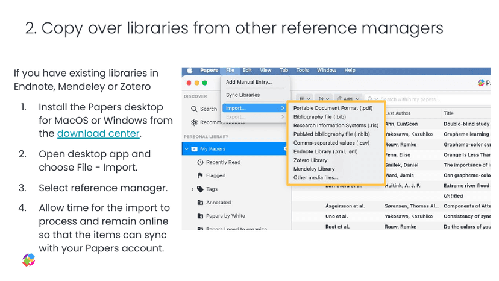Click the Tags tag icon

click(x=200, y=189)
